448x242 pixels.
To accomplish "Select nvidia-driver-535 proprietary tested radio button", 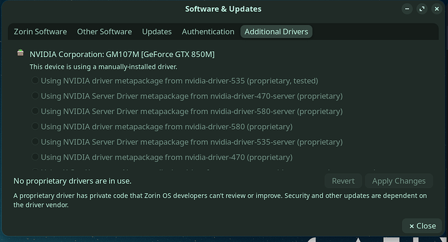I will [35, 80].
